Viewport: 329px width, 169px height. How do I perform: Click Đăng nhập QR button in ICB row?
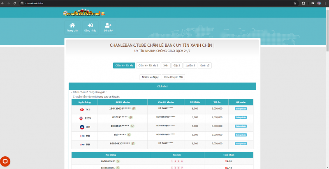[241, 126]
